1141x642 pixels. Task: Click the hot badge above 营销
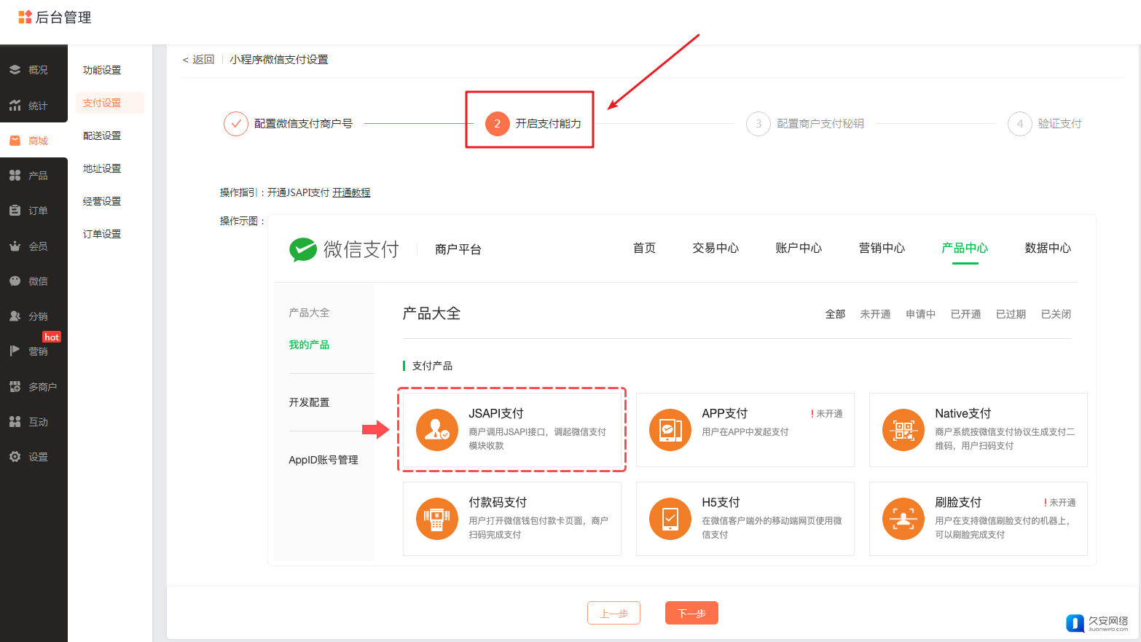(52, 337)
